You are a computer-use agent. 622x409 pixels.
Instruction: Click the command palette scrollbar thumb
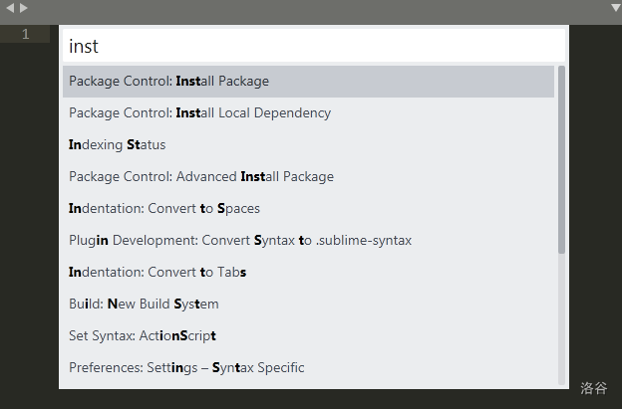[x=561, y=159]
